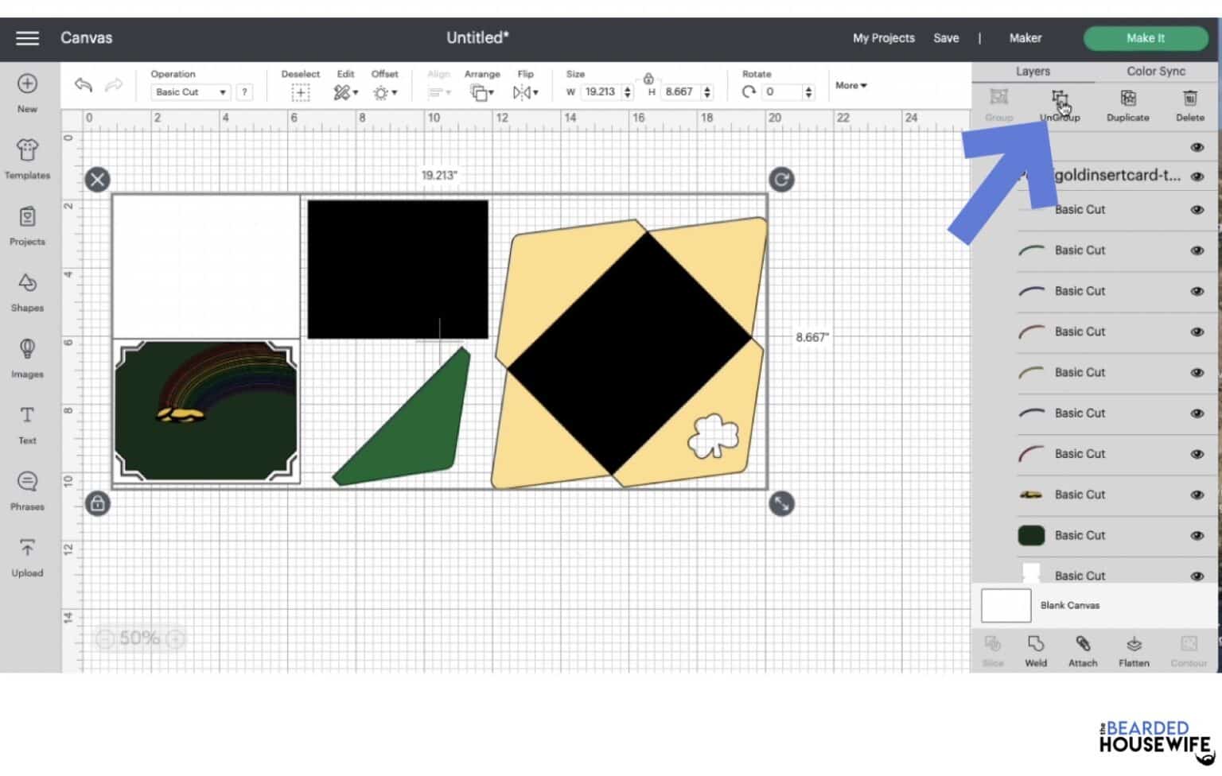1222x776 pixels.
Task: Weld the selected layers
Action: (x=1035, y=650)
